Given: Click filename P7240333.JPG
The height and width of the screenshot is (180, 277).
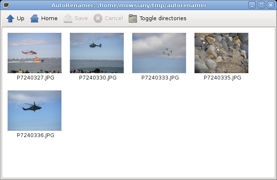Looking at the screenshot, I should 160,78.
